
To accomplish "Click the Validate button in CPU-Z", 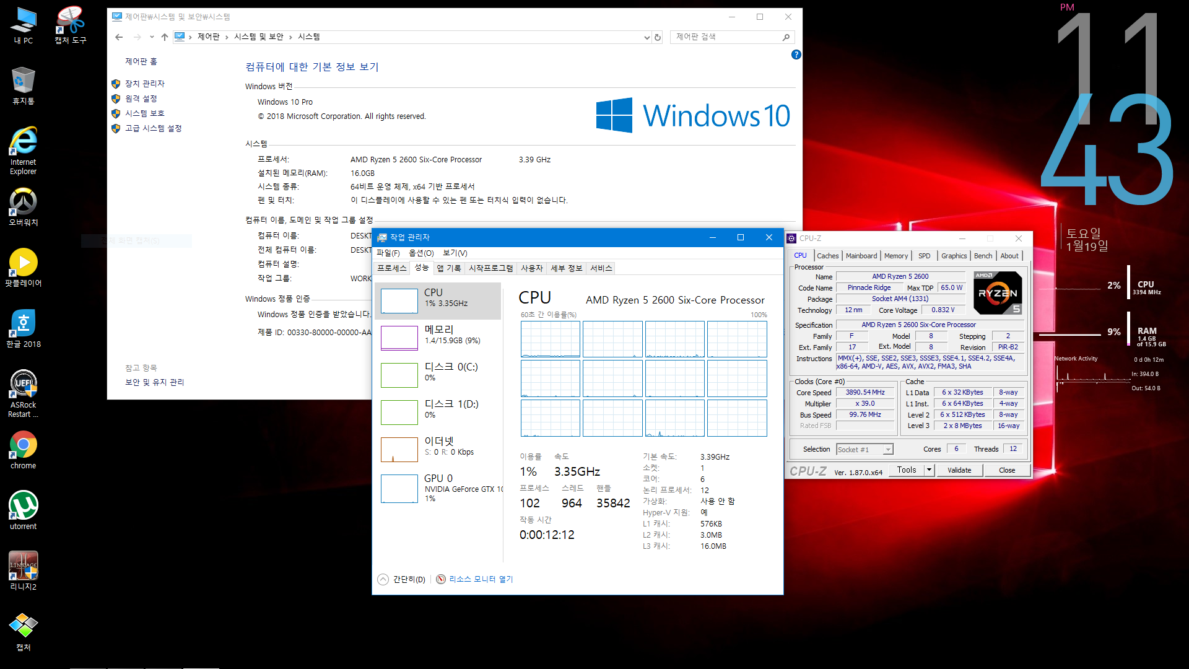I will 959,470.
